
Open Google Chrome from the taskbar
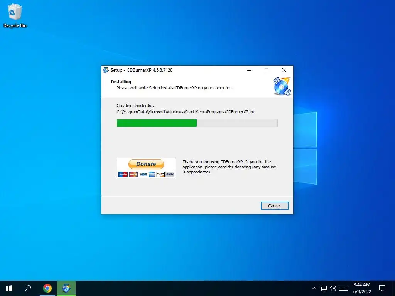47,288
